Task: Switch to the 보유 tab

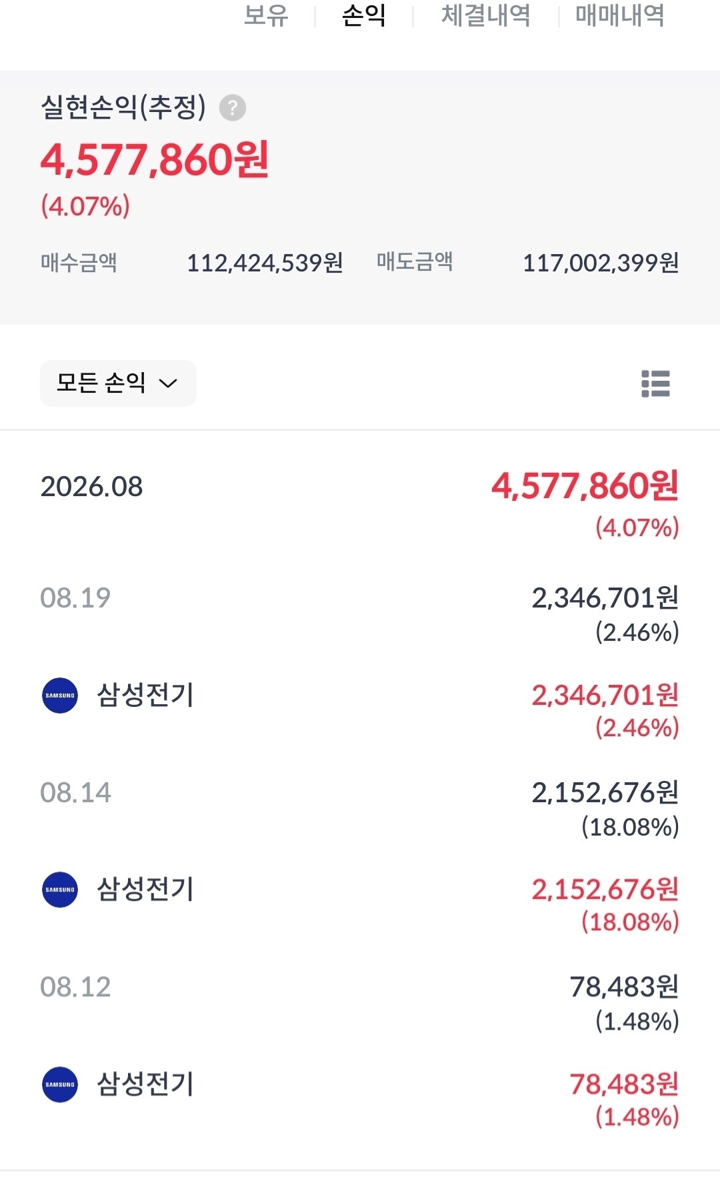Action: (x=266, y=15)
